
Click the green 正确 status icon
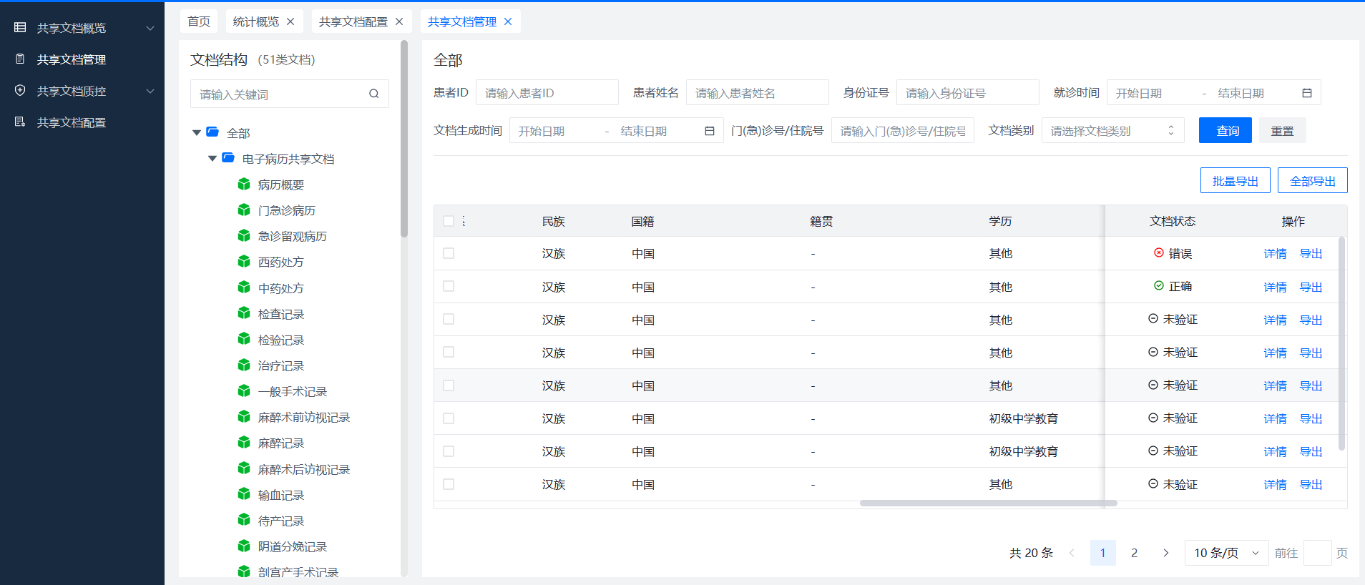(1159, 286)
